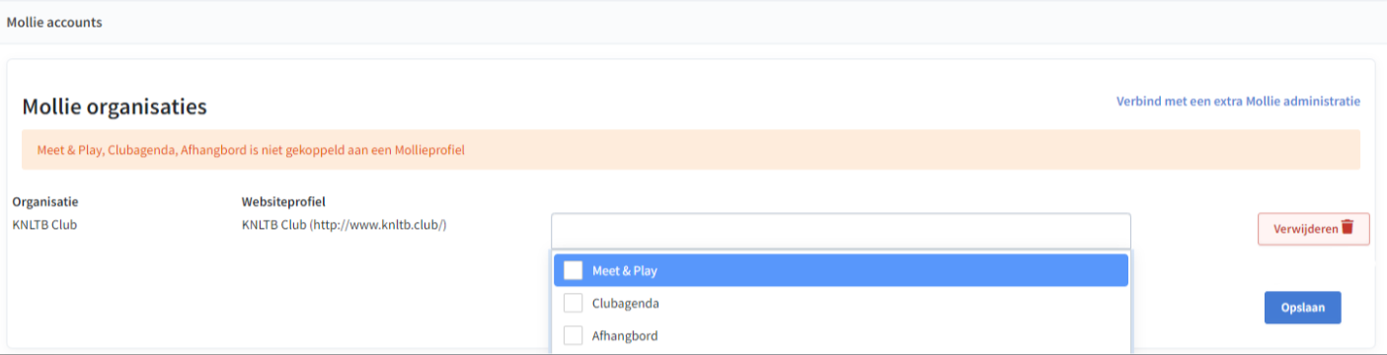Screen dimensions: 1387x355
Task: Check the Clubagenda checkbox
Action: point(573,303)
